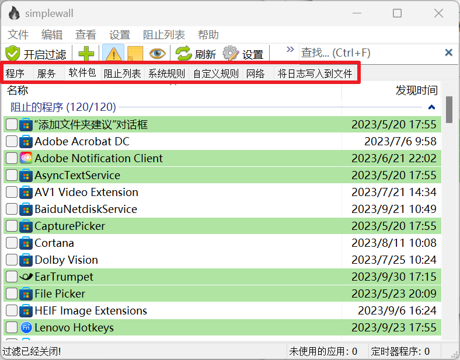Collapse the 阻止的程序 (120/120) group

point(431,107)
